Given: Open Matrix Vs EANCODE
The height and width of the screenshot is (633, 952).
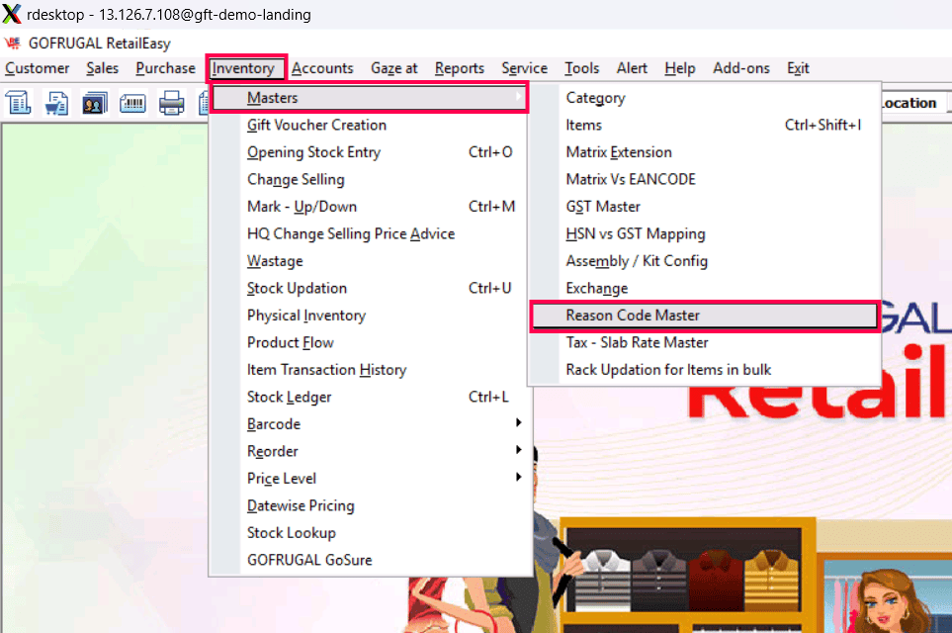Looking at the screenshot, I should pyautogui.click(x=705, y=180).
